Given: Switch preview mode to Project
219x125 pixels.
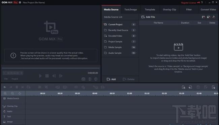Looking at the screenshot, I should click(15, 79).
